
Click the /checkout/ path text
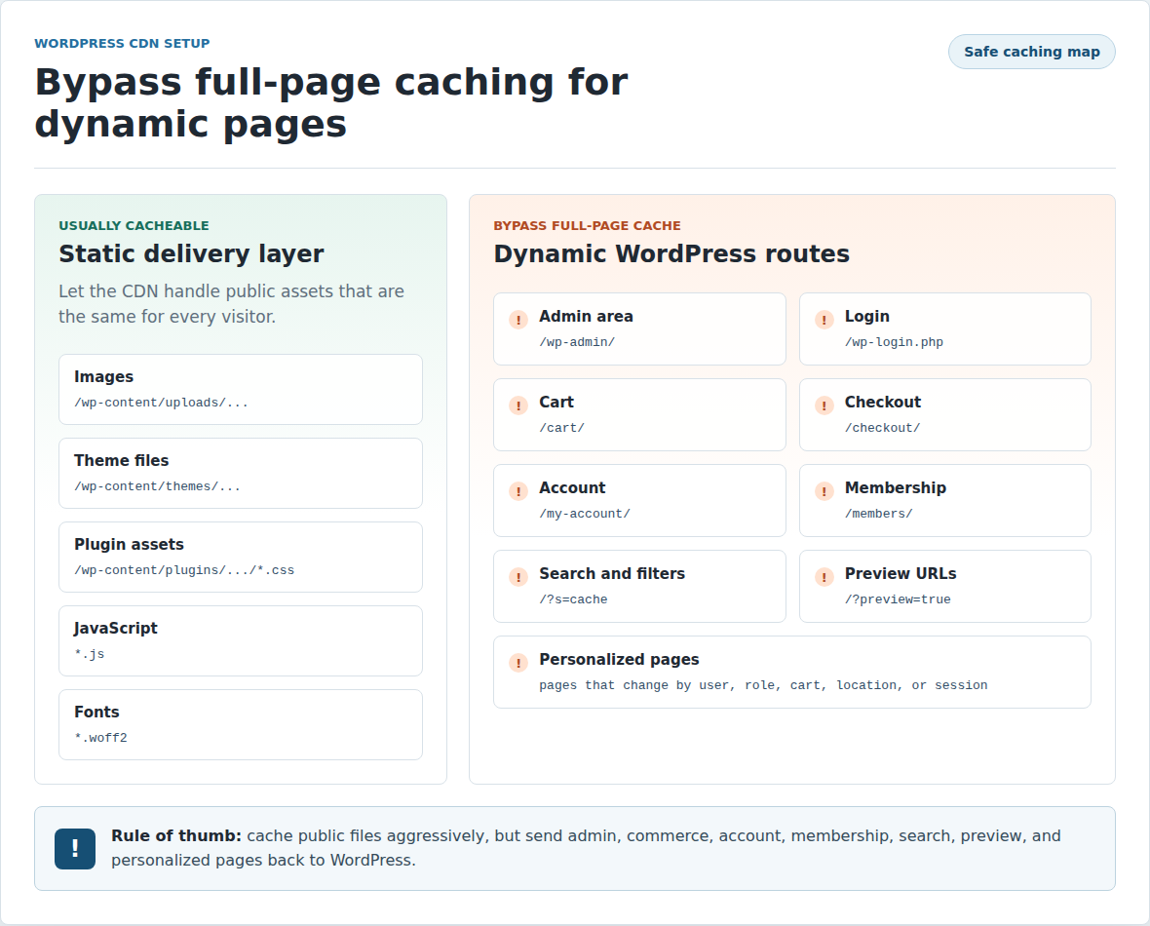pyautogui.click(x=882, y=429)
